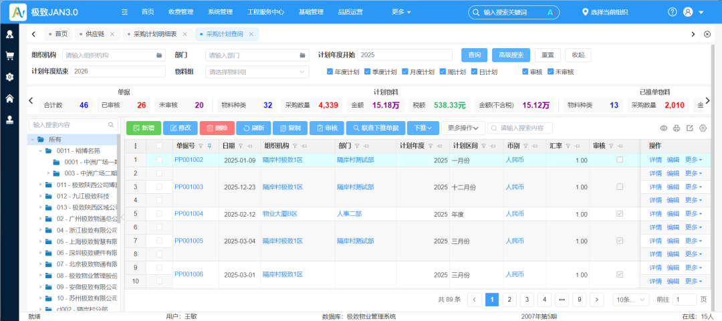722x321 pixels.
Task: Open the 工程服务中心 menu
Action: point(265,13)
